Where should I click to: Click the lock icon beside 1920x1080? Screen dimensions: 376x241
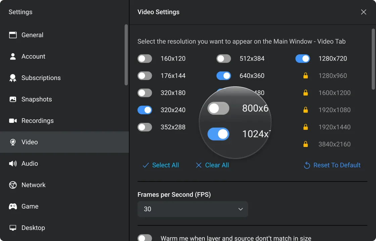click(x=305, y=110)
